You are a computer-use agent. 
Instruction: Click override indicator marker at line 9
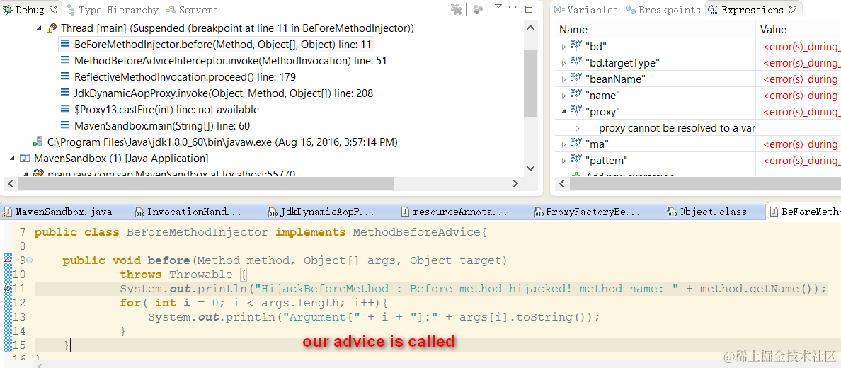8,260
